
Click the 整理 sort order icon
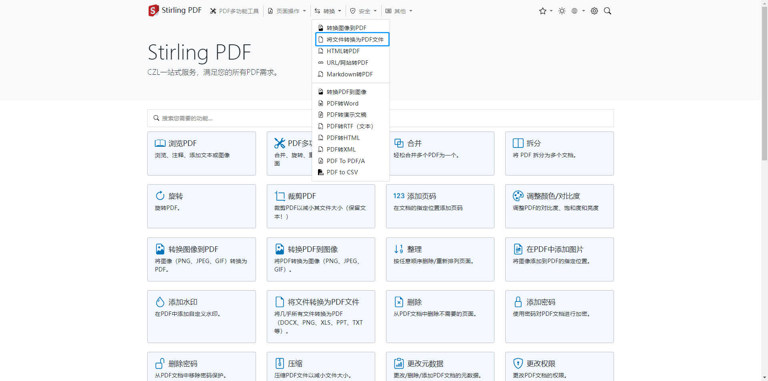pyautogui.click(x=399, y=249)
